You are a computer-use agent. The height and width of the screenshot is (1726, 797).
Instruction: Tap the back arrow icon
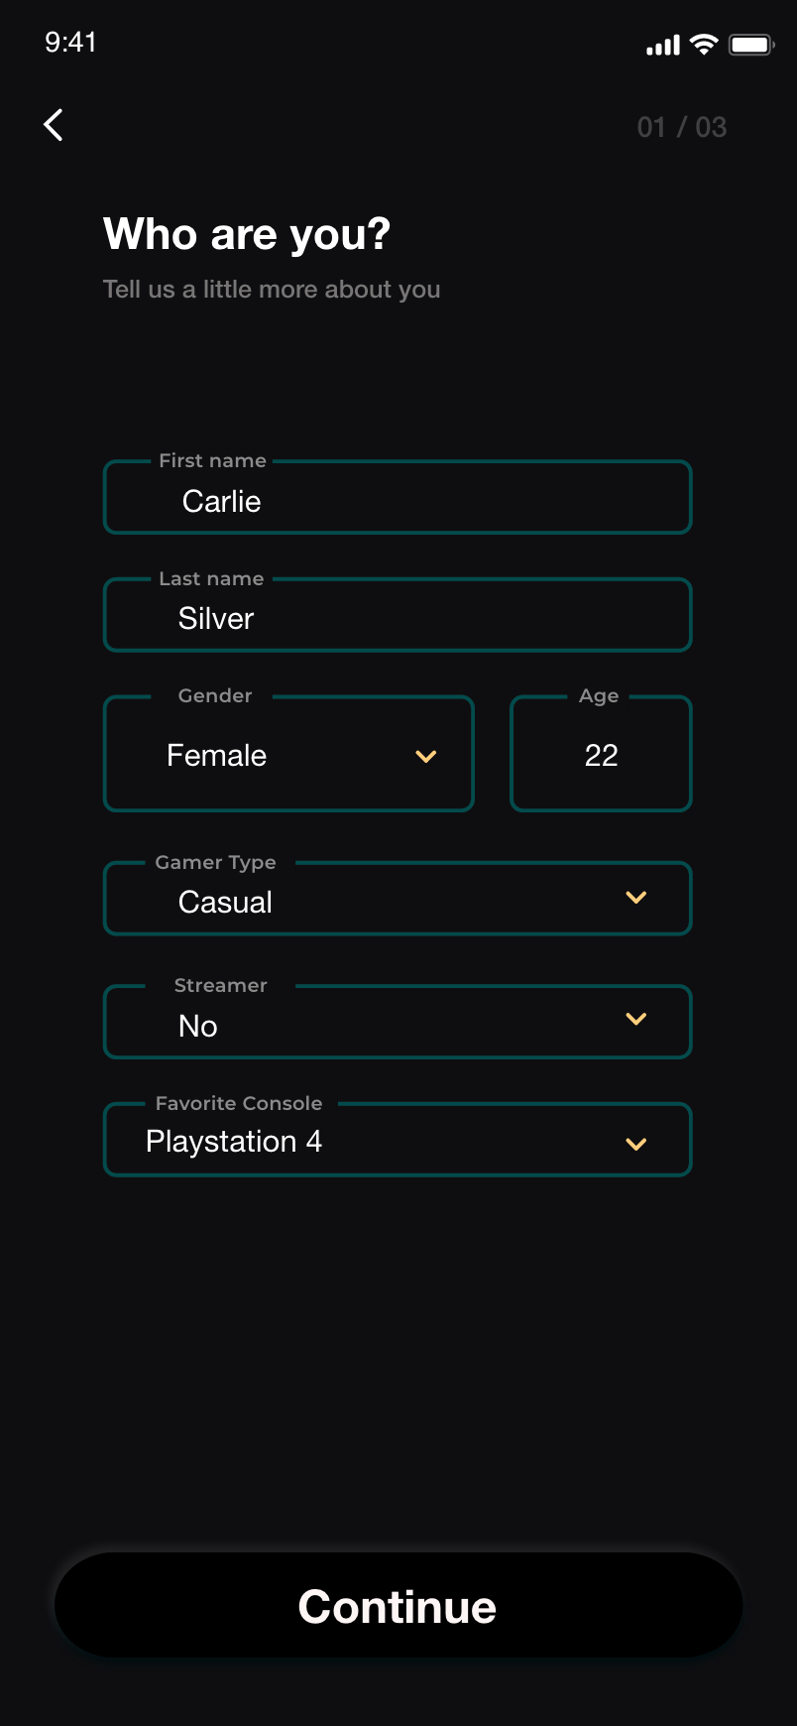tap(54, 125)
